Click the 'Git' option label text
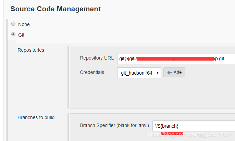Viewport: 235px width, 141px height. [x=21, y=35]
